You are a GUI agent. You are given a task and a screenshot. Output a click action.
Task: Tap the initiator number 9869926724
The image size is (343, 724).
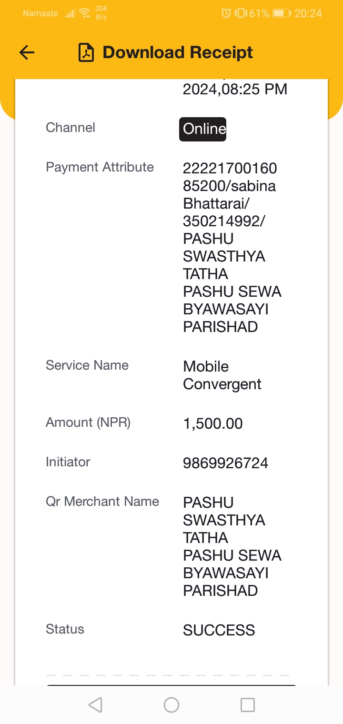pyautogui.click(x=225, y=463)
